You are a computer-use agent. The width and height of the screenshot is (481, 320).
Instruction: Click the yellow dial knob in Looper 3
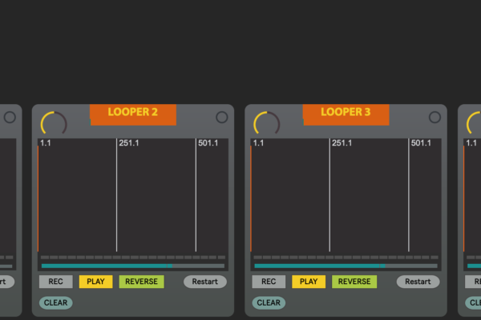pos(267,124)
